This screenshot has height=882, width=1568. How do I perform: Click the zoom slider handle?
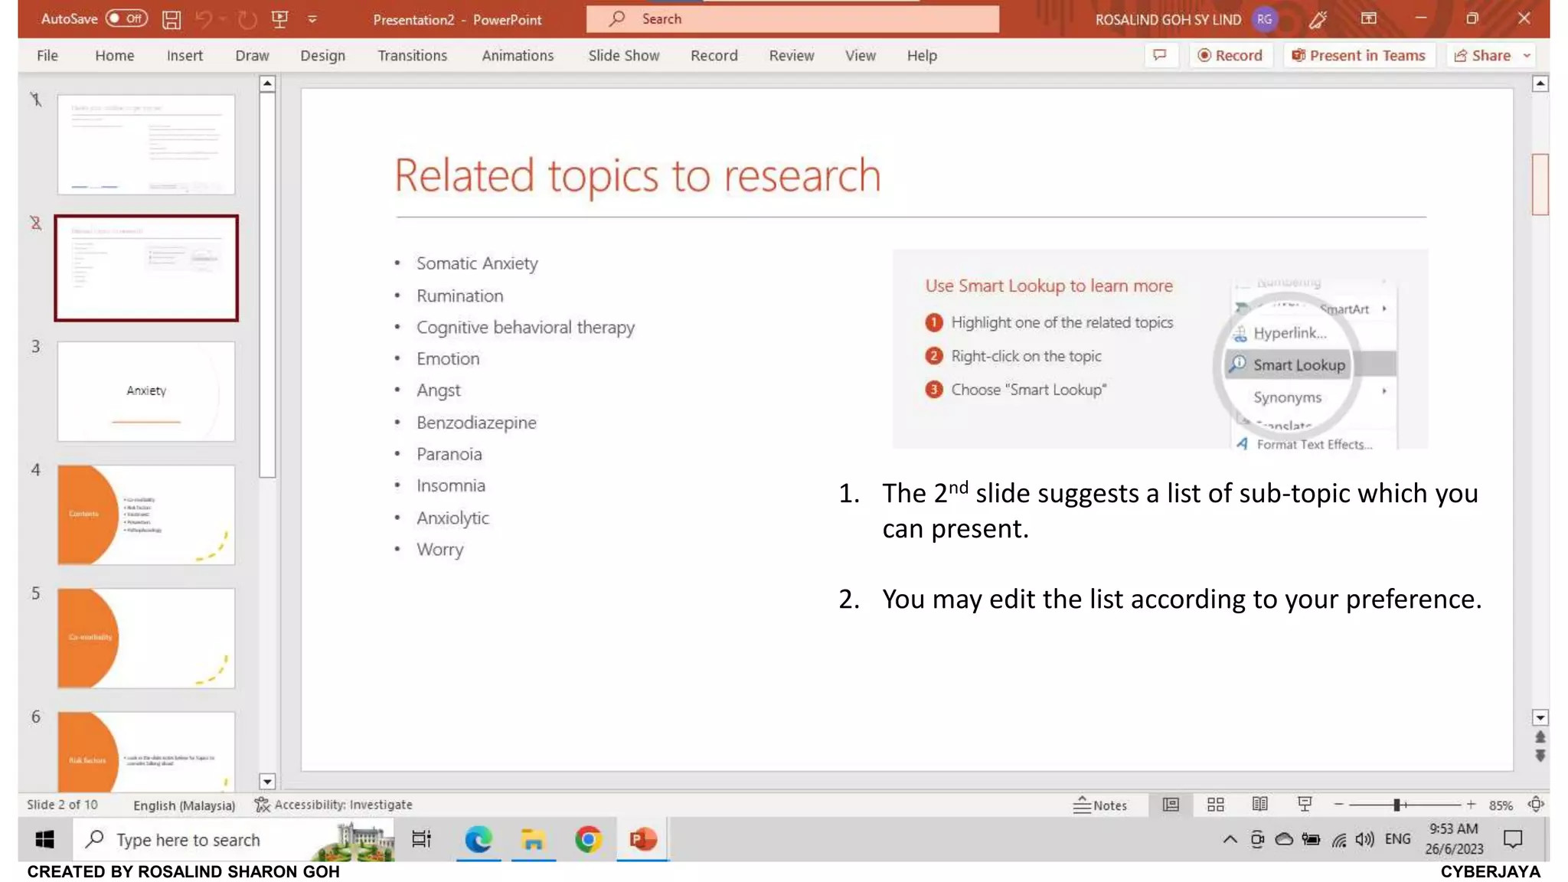(x=1396, y=805)
